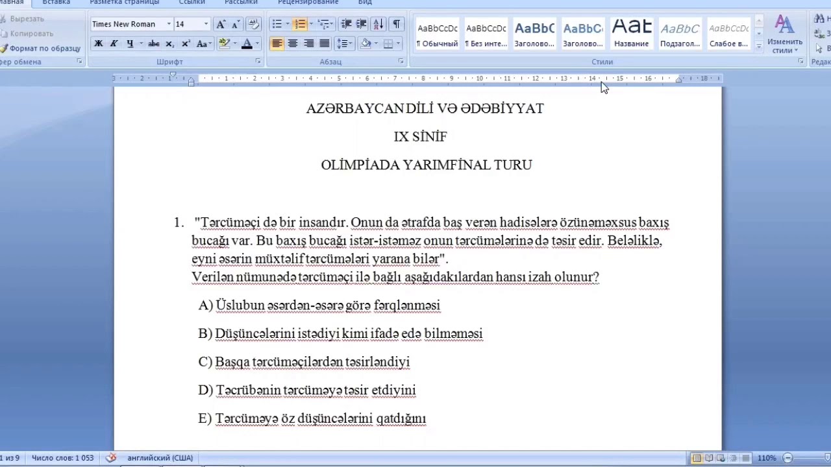Decrease paragraph indent
The image size is (831, 467).
346,24
